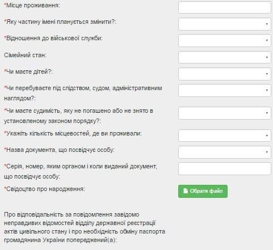This screenshot has width=273, height=250.
Task: Expand the Чи маєте судимість dropdown
Action: (x=225, y=113)
